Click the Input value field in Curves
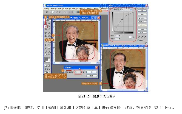Screen dimensions: 182x114 click(116, 36)
